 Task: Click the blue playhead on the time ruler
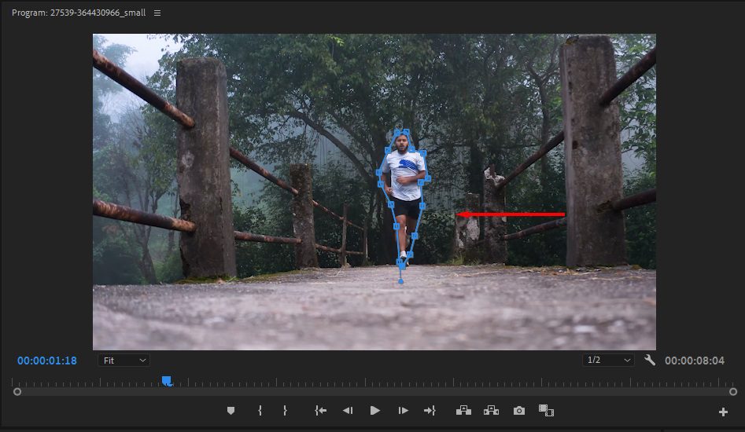pyautogui.click(x=167, y=381)
